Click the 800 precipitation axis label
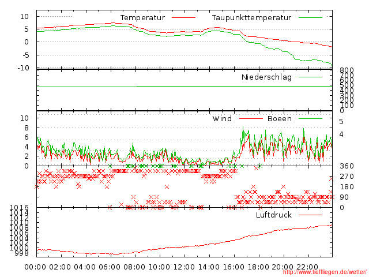The width and height of the screenshot is (369, 277). 347,70
